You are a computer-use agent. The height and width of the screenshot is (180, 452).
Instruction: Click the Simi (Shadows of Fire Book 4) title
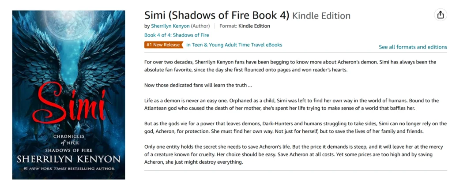tap(216, 15)
